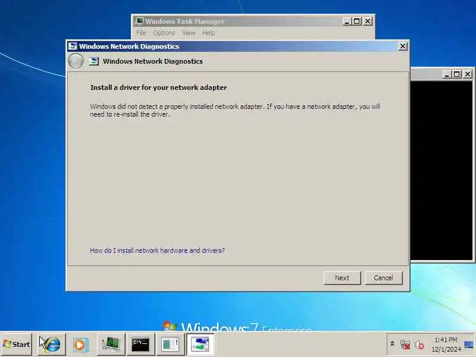
Task: Cancel the Windows Network Diagnostics wizard
Action: coord(383,278)
